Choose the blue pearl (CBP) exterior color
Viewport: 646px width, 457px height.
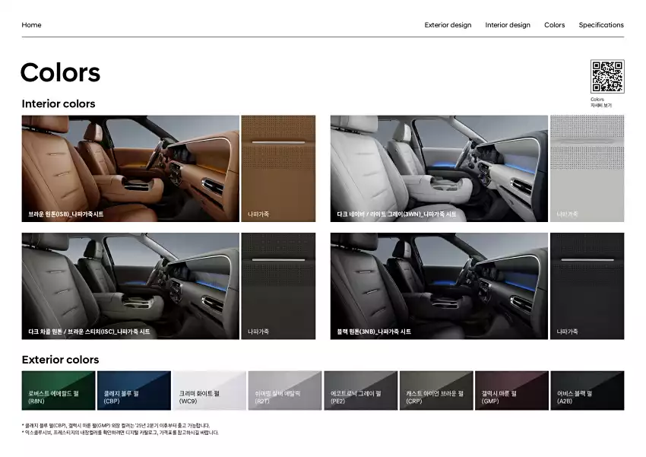coord(134,390)
